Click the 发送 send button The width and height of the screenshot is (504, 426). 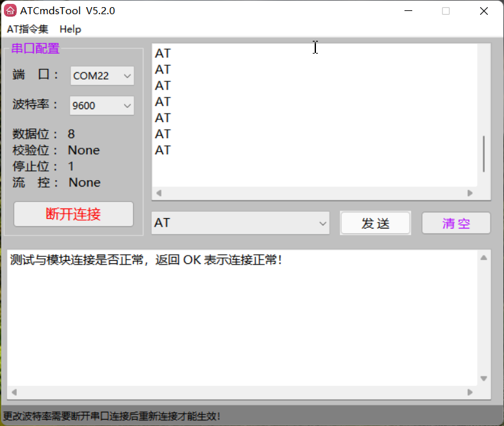[x=375, y=223]
